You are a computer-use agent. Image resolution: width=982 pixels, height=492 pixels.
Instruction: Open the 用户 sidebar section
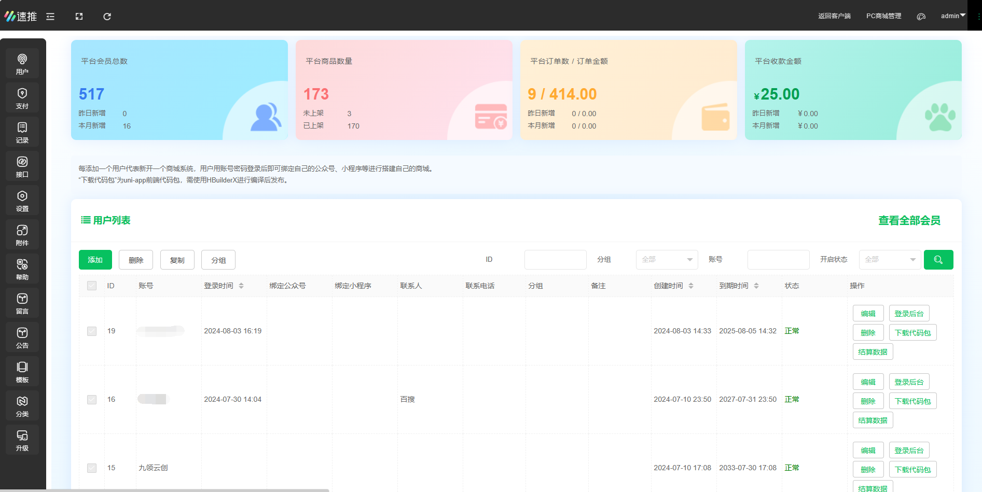pos(22,63)
